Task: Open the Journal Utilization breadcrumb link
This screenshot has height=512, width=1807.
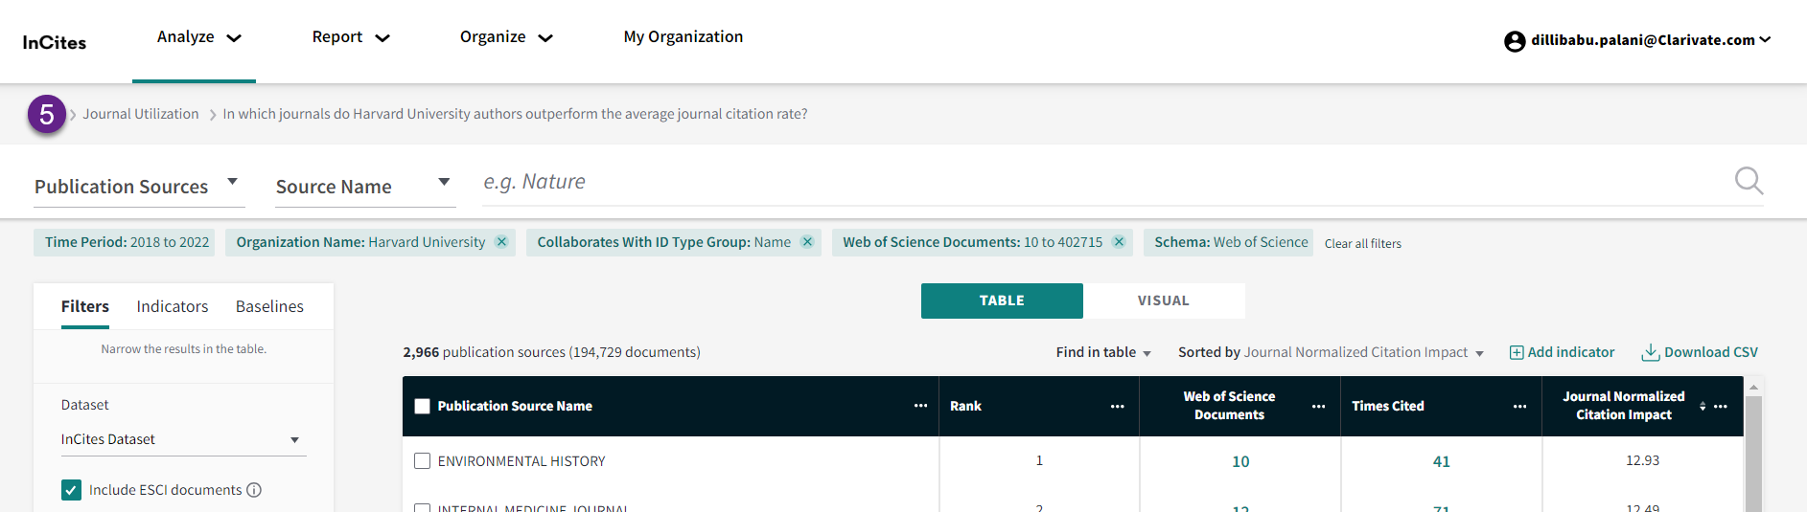Action: point(141,114)
